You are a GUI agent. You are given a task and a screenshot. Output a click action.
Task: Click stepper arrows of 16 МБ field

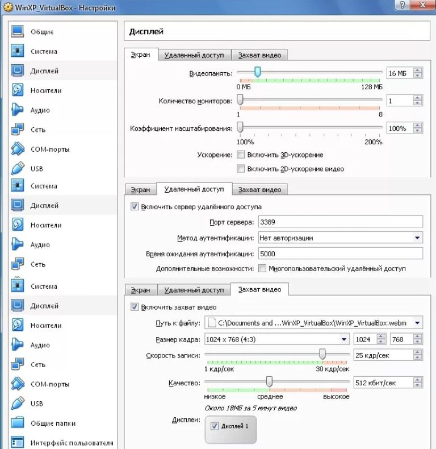417,73
